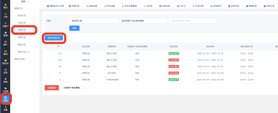Expand 请选择商户活动承担策略 dropdown
278x113 pixels.
143,21
